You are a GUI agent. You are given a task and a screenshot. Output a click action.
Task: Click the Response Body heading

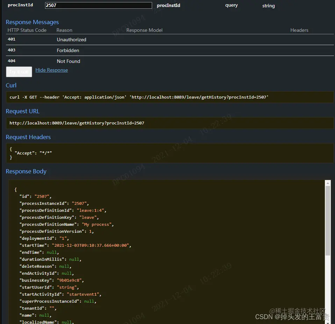26,172
